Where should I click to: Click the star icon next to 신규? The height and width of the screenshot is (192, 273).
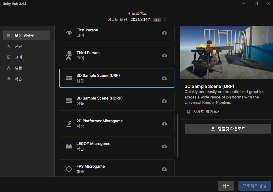9,46
